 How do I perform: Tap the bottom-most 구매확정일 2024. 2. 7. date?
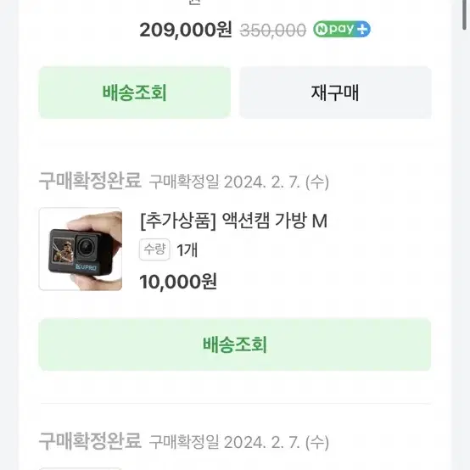239,442
